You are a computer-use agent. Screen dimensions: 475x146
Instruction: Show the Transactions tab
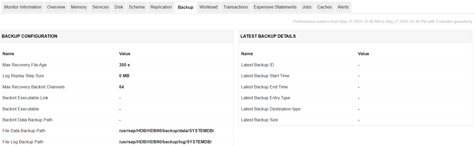(235, 7)
